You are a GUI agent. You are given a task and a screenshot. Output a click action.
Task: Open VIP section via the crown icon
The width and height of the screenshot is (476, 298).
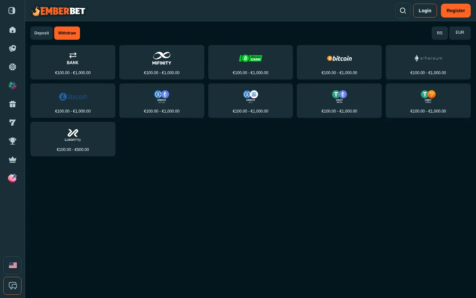coord(13,160)
